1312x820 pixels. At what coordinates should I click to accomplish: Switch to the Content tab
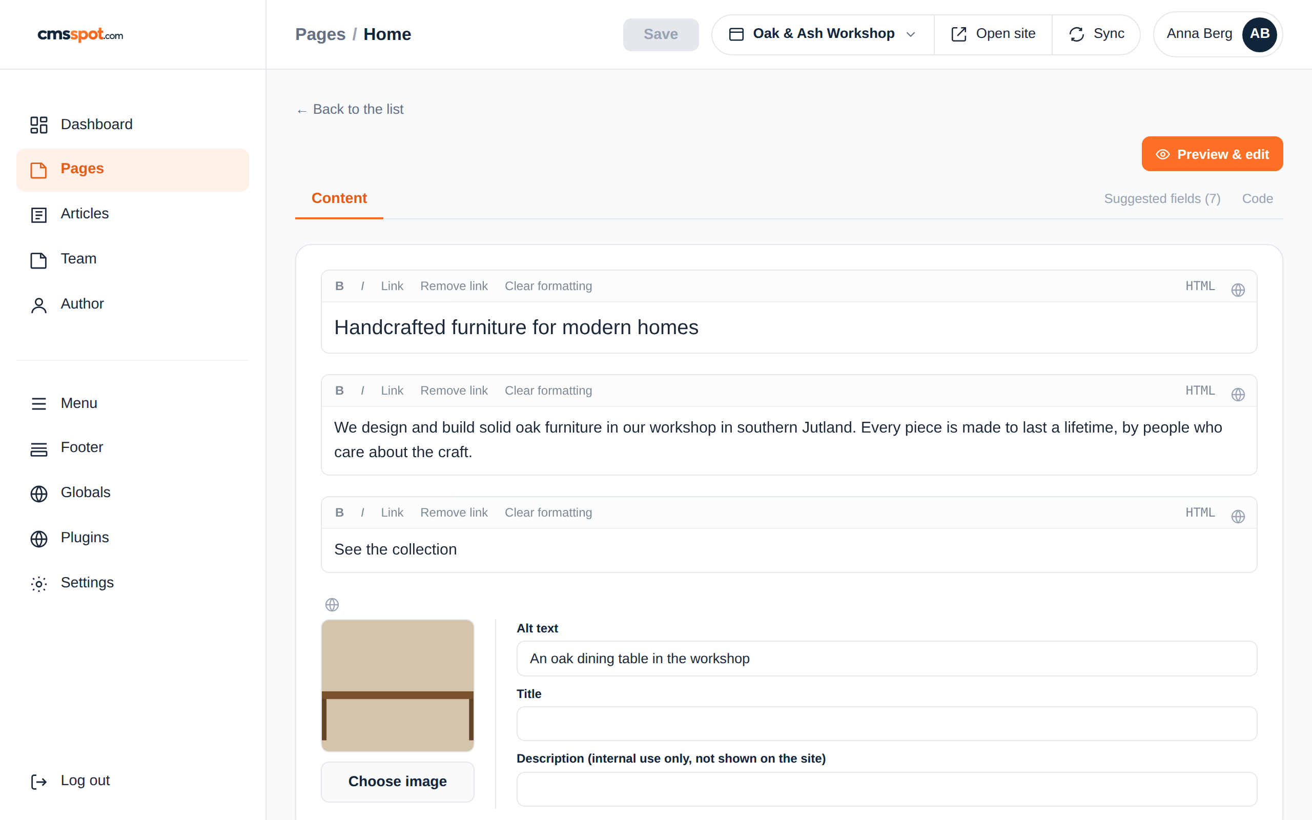click(x=339, y=198)
